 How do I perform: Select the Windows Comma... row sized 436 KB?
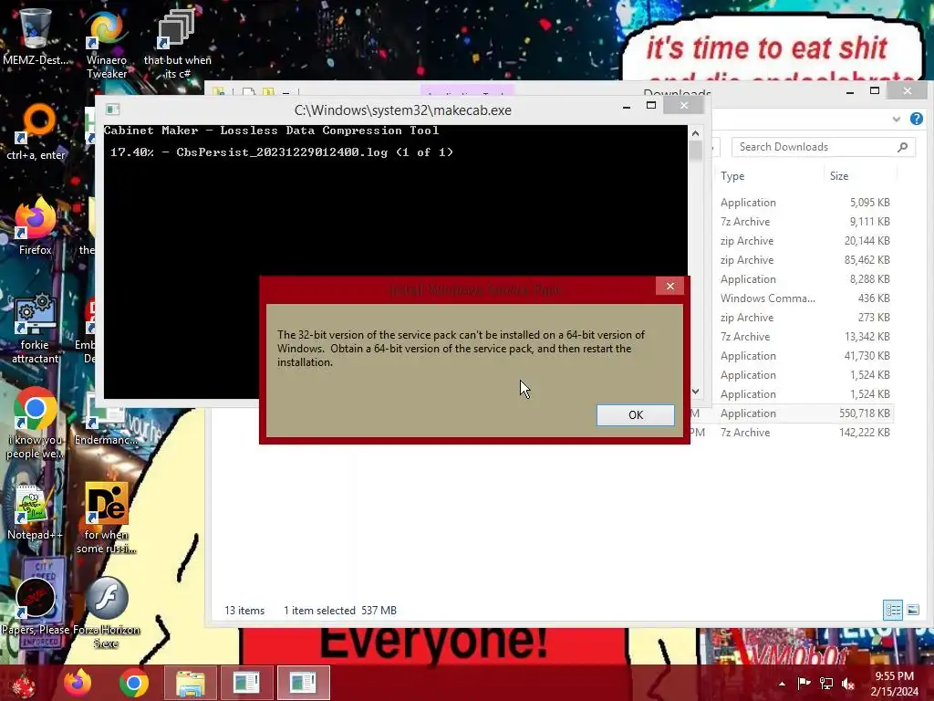pos(805,298)
